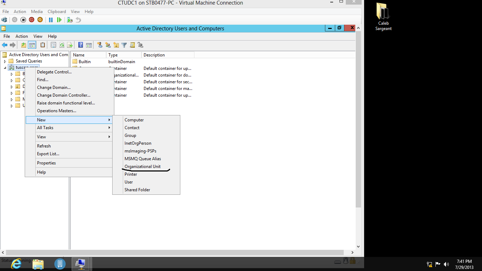Expand the tree folder starting with U
The width and height of the screenshot is (482, 271).
click(x=12, y=106)
